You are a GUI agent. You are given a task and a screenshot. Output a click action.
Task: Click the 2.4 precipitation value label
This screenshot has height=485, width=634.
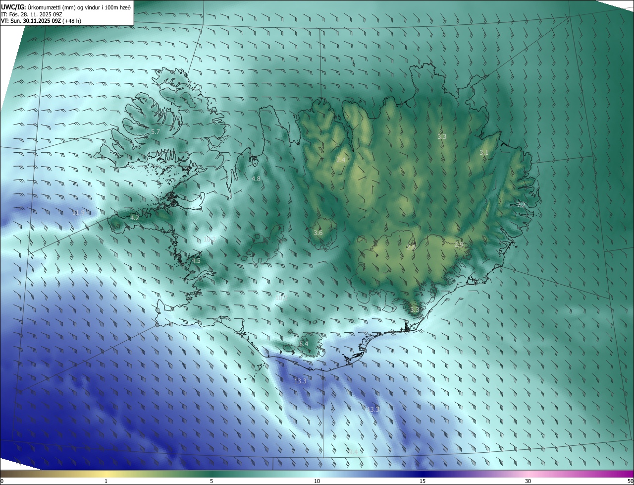341,160
